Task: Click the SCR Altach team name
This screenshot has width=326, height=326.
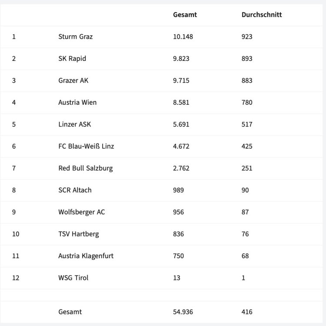Action: point(75,190)
